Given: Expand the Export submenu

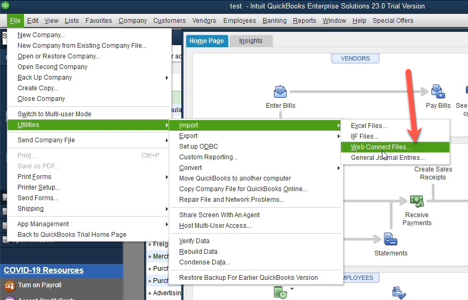Looking at the screenshot, I should pos(255,136).
